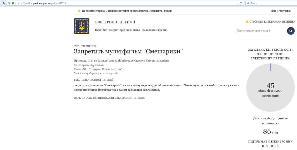297x150 pixels.
Task: Open ПЕРЕЛІК ОСІБ, ЯКІ ПІДПИСАЛИ ЕЛЕКТРОННУ ПЕТИЦІЮ section
Action: coord(110,98)
